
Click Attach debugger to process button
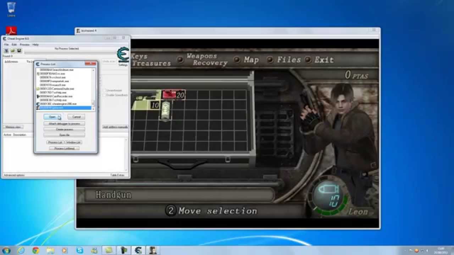tap(64, 124)
